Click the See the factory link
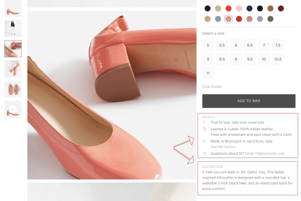301x201 pixels. (223, 147)
